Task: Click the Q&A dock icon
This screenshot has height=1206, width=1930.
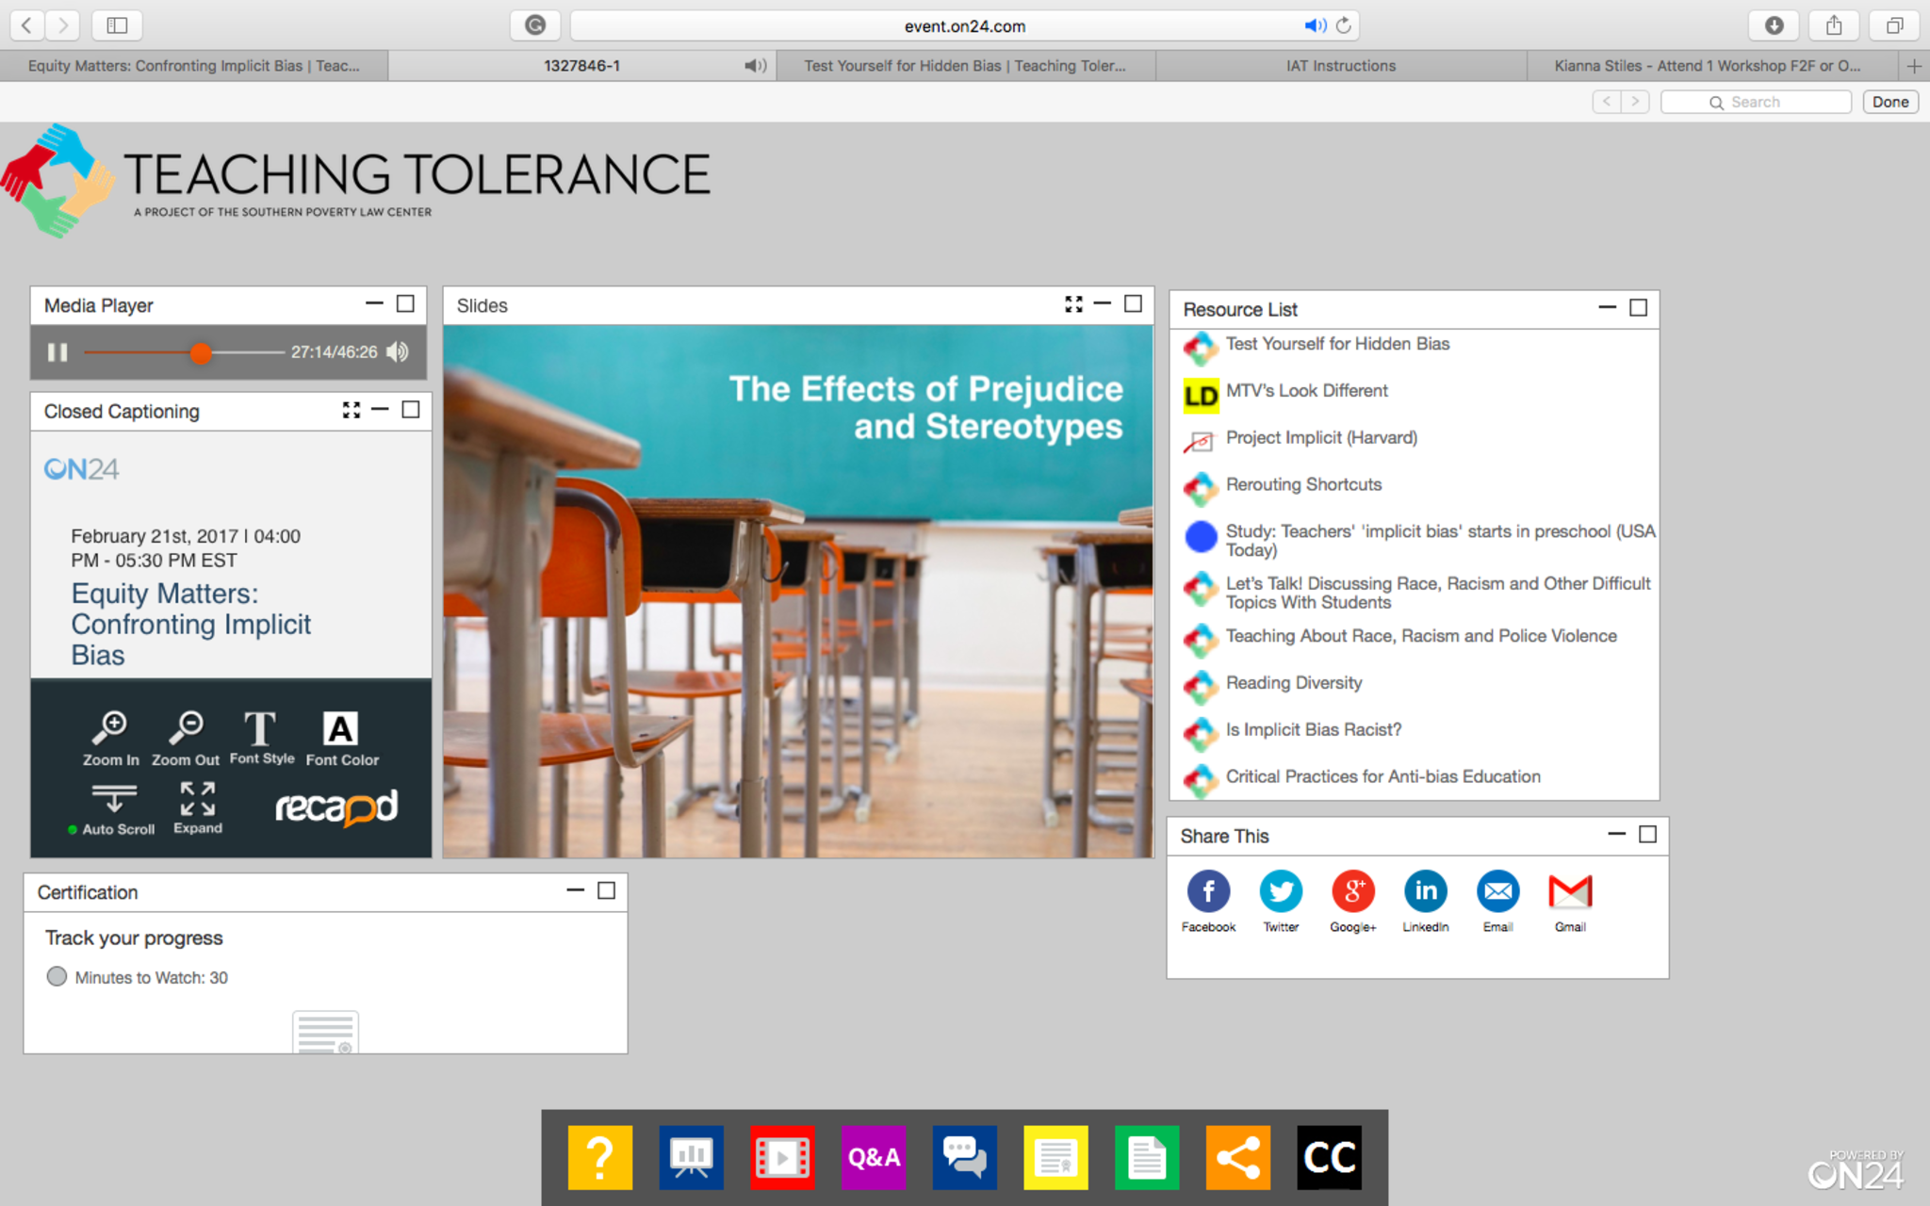Action: coord(873,1156)
